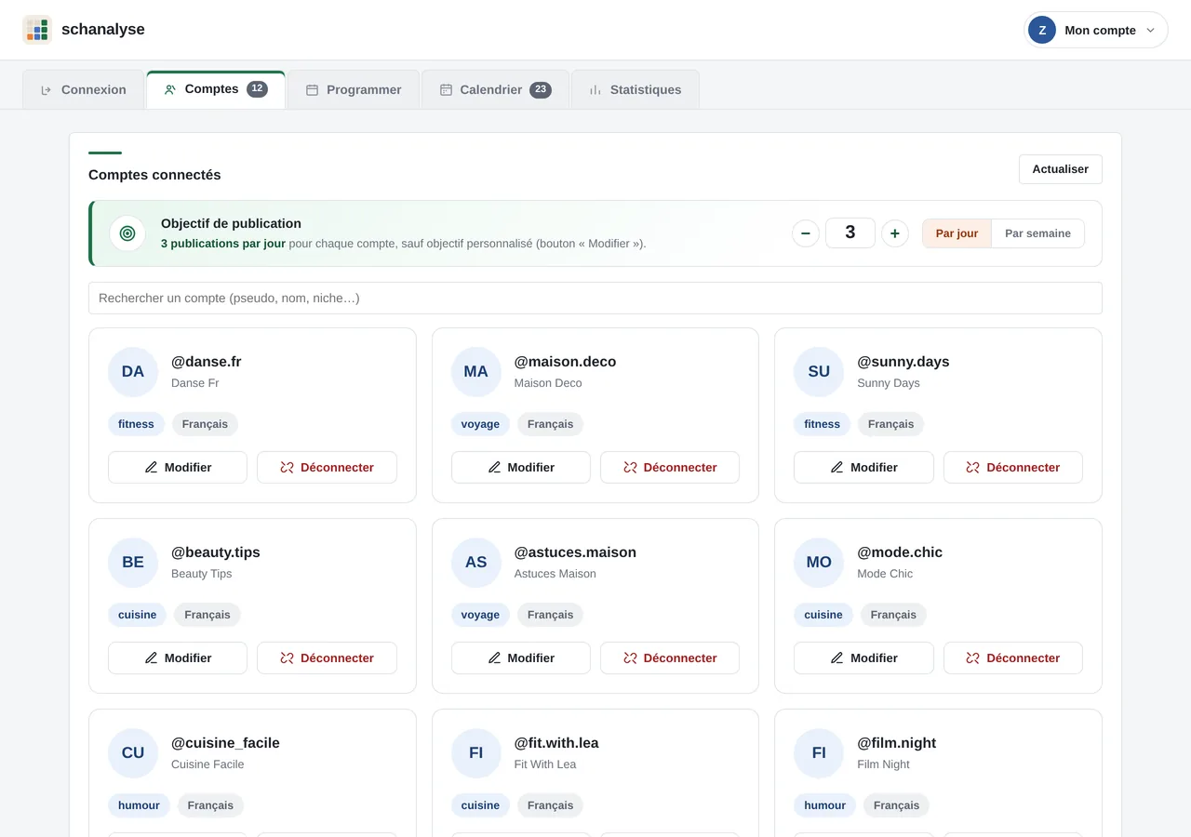Click the schanalyse logo icon
The image size is (1191, 837).
click(x=37, y=30)
